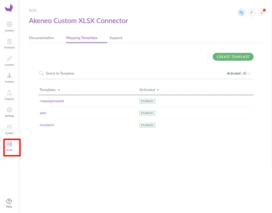Open the template1 template
This screenshot has height=213, width=272.
(x=47, y=125)
